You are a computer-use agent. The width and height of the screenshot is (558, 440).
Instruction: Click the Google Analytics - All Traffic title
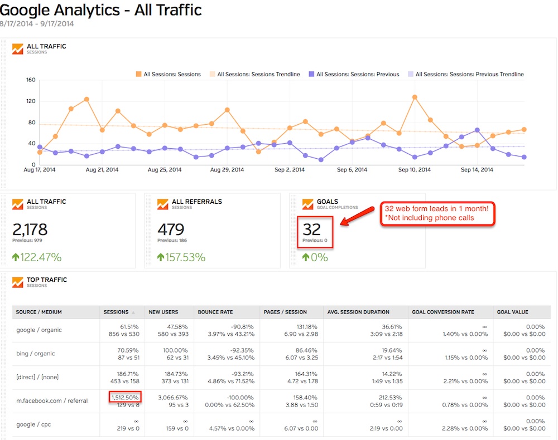click(100, 10)
